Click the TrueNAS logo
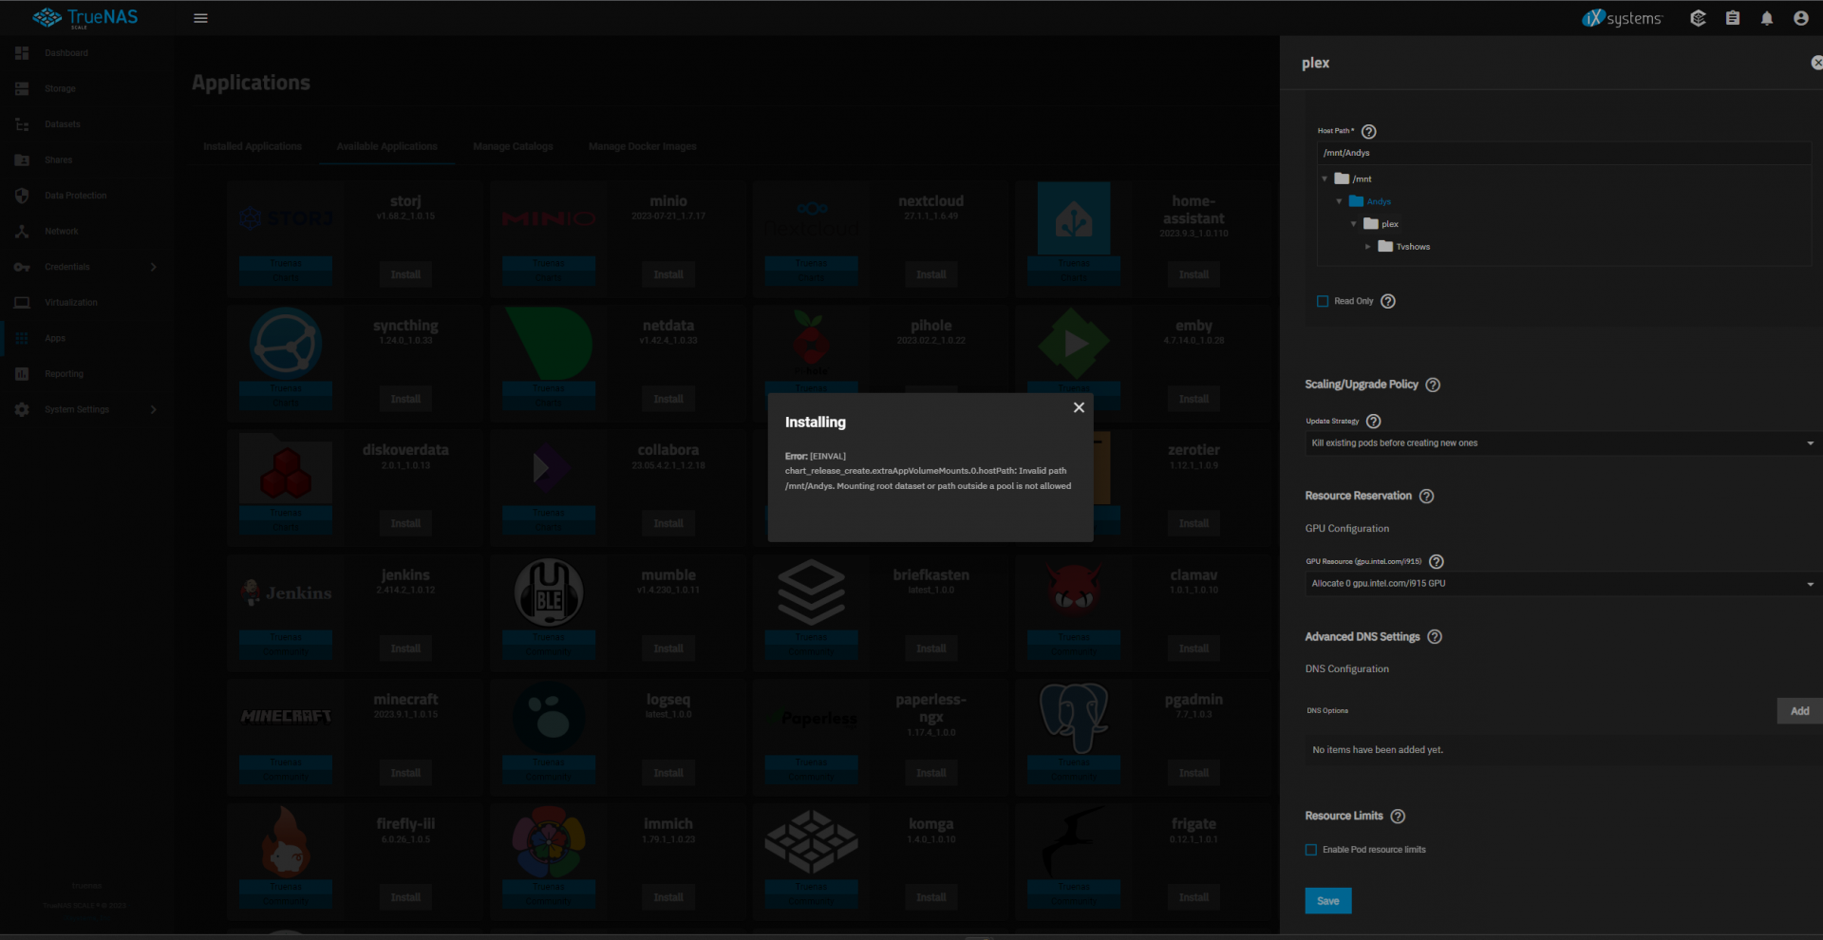The image size is (1823, 940). 85,18
